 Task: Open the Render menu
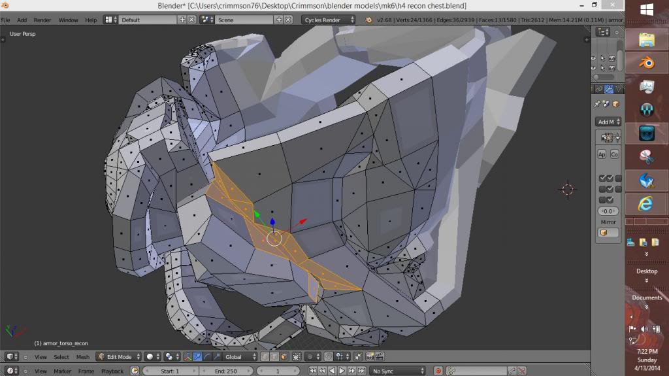coord(42,20)
